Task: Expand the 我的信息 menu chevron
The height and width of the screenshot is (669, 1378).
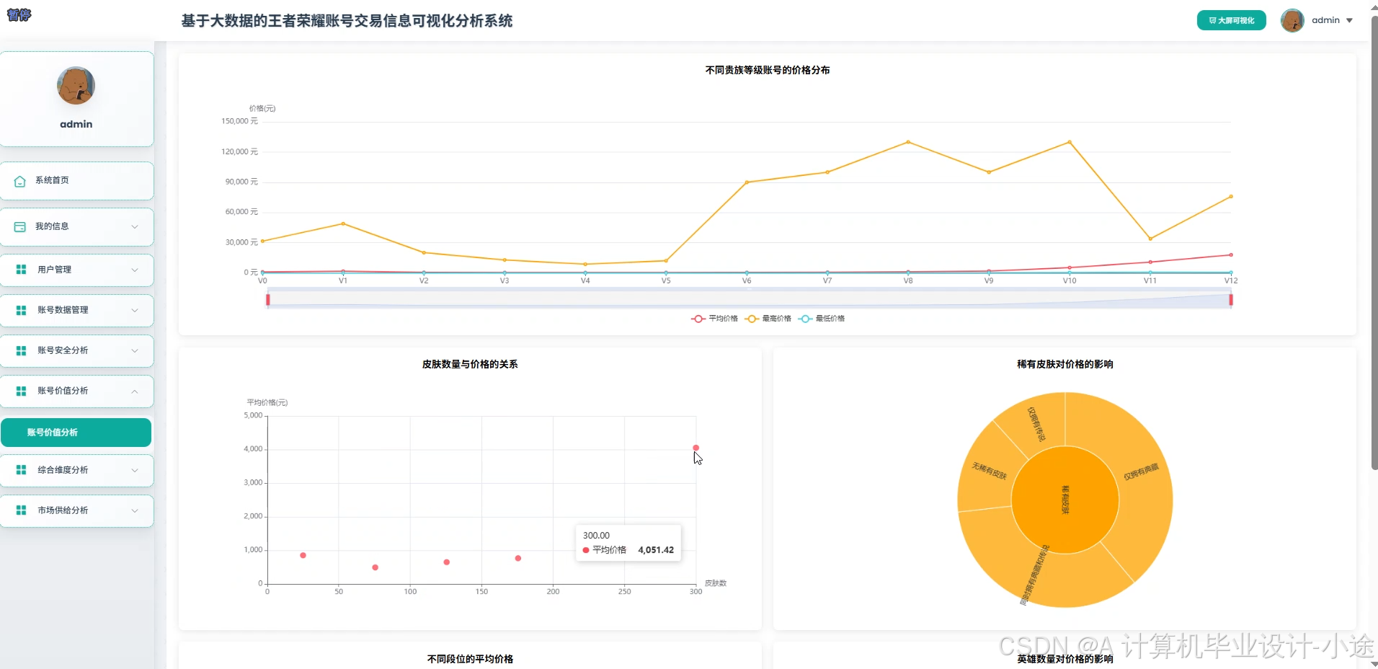Action: (135, 227)
